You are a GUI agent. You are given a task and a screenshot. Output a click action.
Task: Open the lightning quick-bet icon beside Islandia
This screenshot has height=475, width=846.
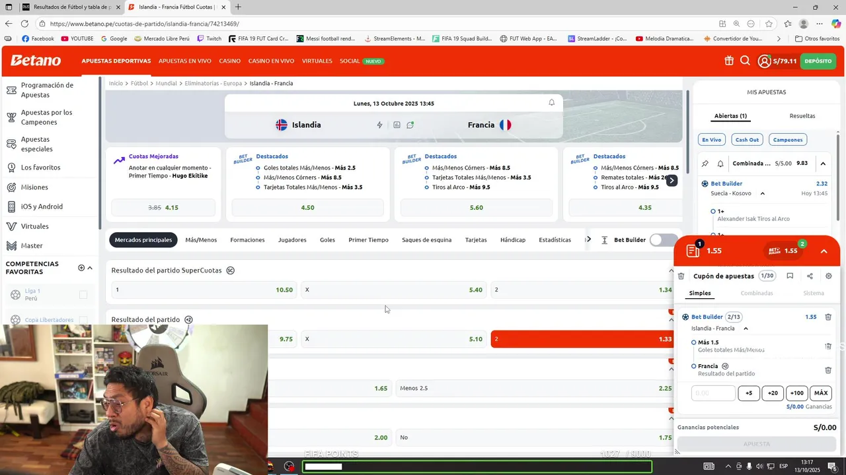(379, 125)
